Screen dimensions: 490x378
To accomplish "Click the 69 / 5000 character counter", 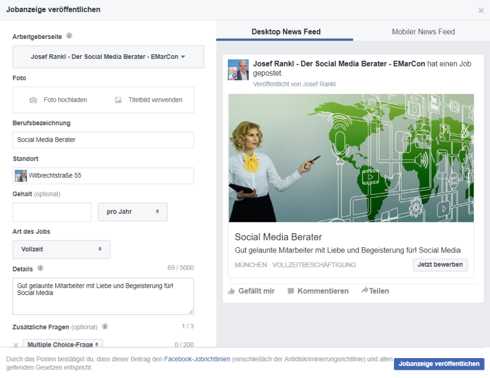I will pyautogui.click(x=181, y=268).
